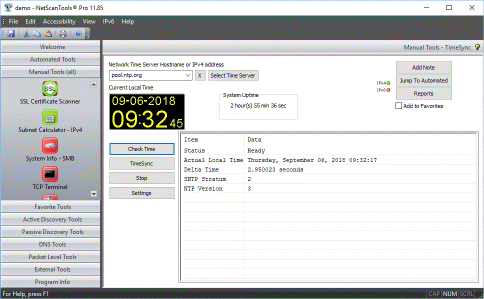Image resolution: width=484 pixels, height=299 pixels.
Task: Click the Save toolbar icon
Action: [11, 33]
